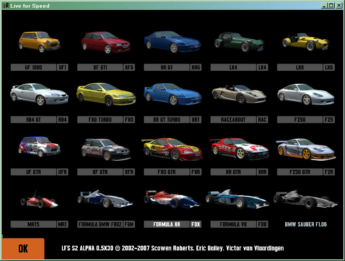The height and width of the screenshot is (261, 345).
Task: Click the FXO short code button
Action: [x=129, y=120]
